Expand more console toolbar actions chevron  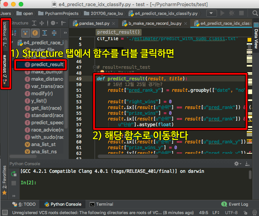(x=14, y=196)
